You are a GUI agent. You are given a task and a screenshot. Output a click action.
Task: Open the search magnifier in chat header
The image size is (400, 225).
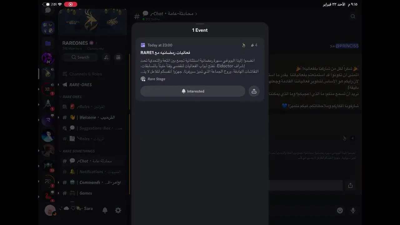pyautogui.click(x=353, y=16)
